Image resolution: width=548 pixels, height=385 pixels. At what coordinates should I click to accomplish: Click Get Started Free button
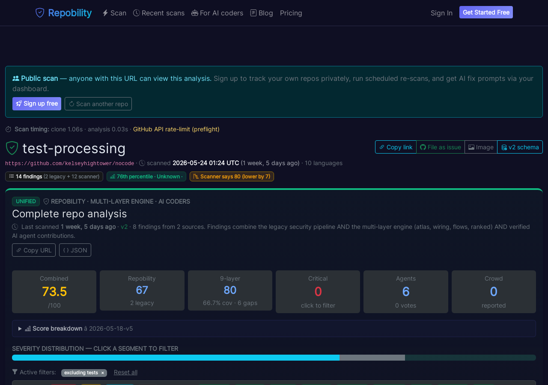[486, 12]
